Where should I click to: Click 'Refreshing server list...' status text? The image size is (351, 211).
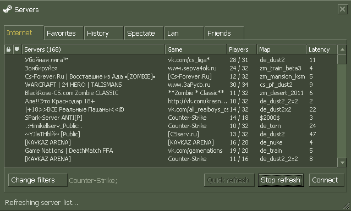click(x=41, y=203)
